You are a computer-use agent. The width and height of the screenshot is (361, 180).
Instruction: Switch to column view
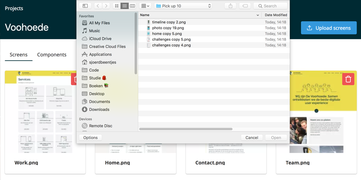pos(132,6)
